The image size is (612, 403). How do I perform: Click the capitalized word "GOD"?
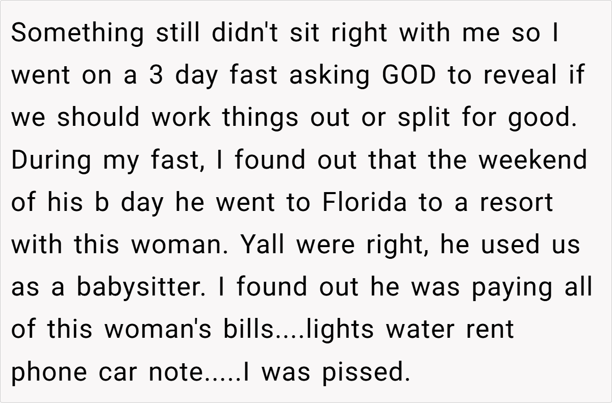click(x=409, y=76)
